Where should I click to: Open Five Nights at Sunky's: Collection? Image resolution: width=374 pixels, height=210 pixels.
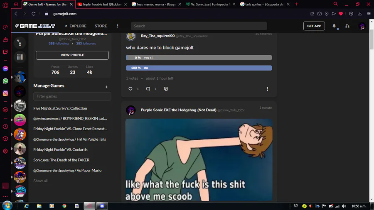point(60,108)
